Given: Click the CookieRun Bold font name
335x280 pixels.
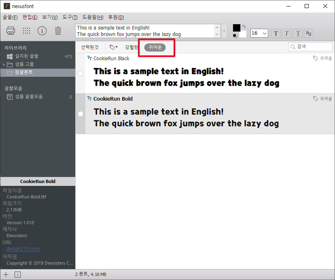Looking at the screenshot, I should click(x=113, y=99).
